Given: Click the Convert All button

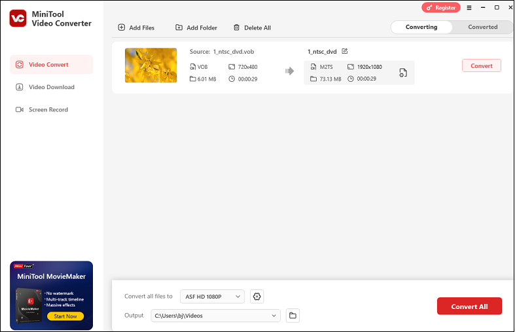Looking at the screenshot, I should pos(469,306).
